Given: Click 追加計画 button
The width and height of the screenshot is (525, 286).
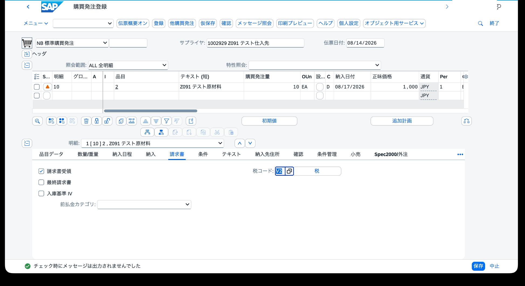Looking at the screenshot, I should (402, 121).
